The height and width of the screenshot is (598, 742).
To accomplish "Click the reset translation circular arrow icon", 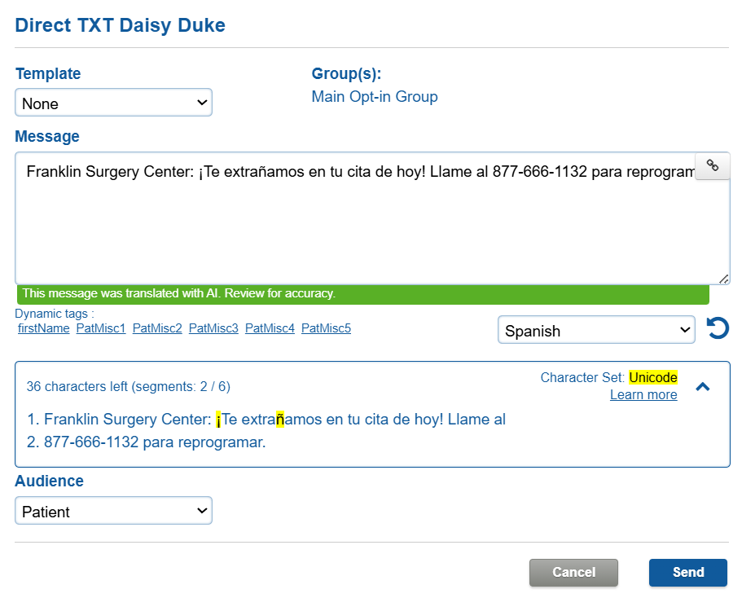I will (718, 329).
